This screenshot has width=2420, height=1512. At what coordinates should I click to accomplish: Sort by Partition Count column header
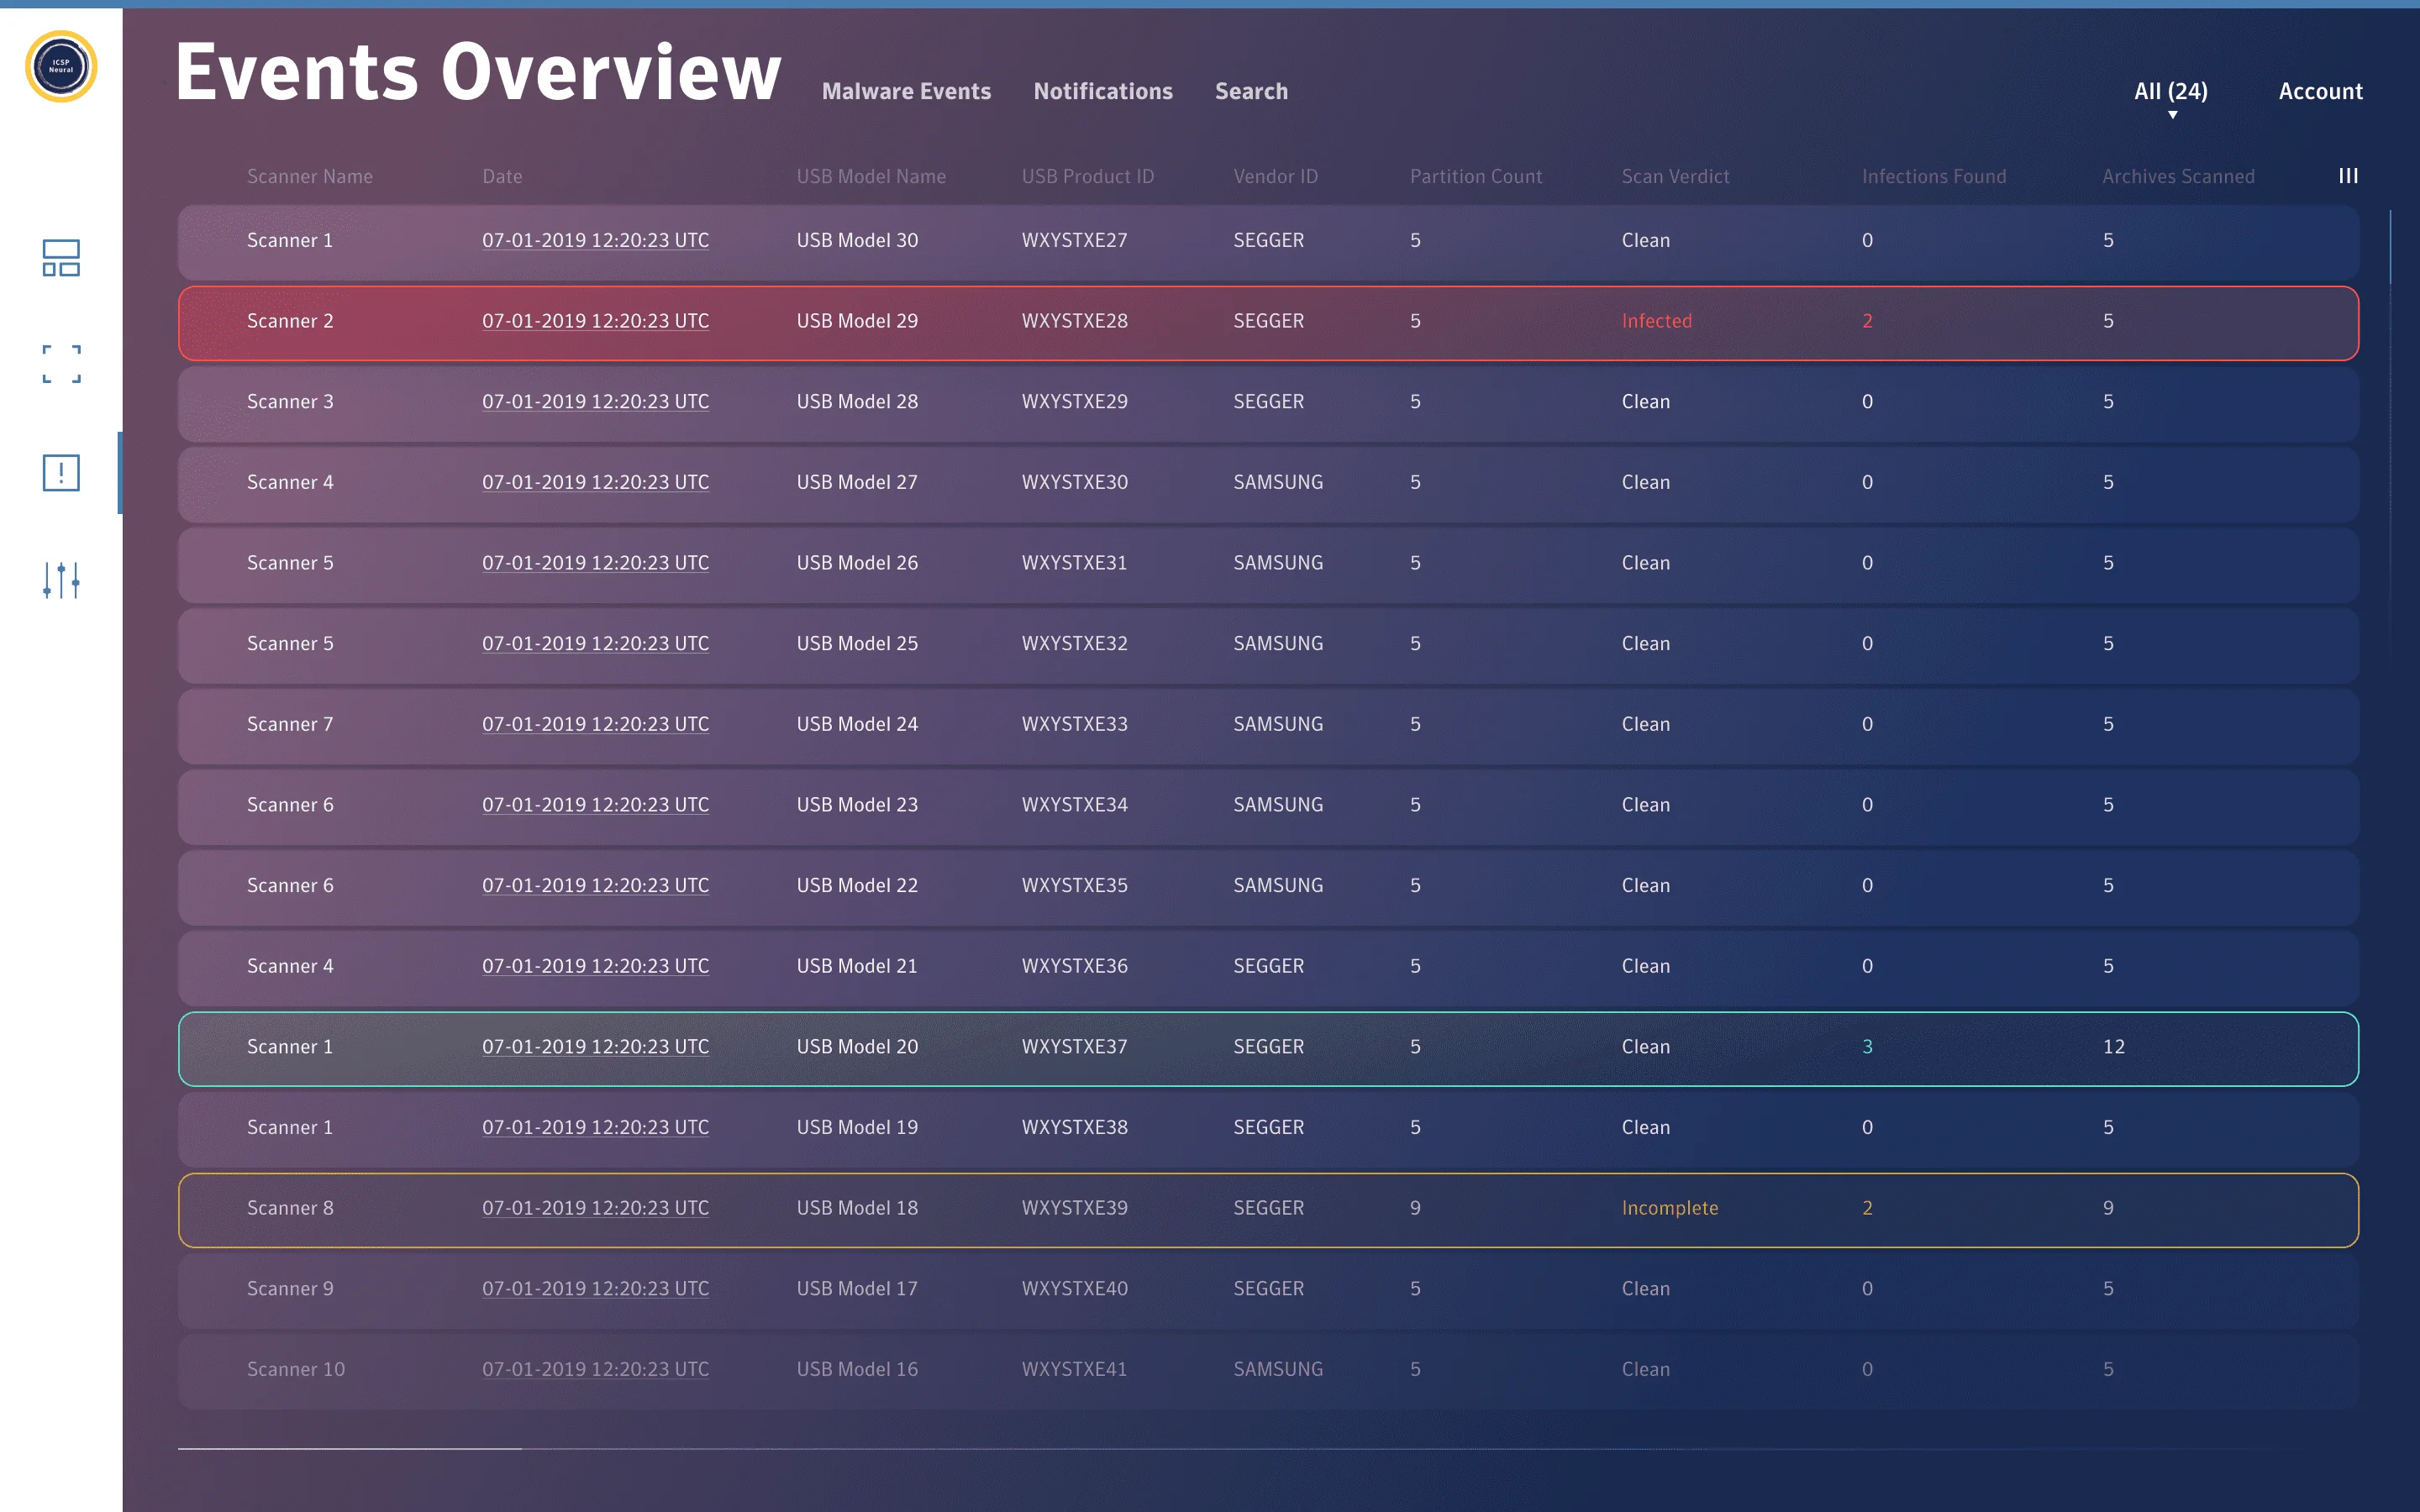tap(1476, 176)
